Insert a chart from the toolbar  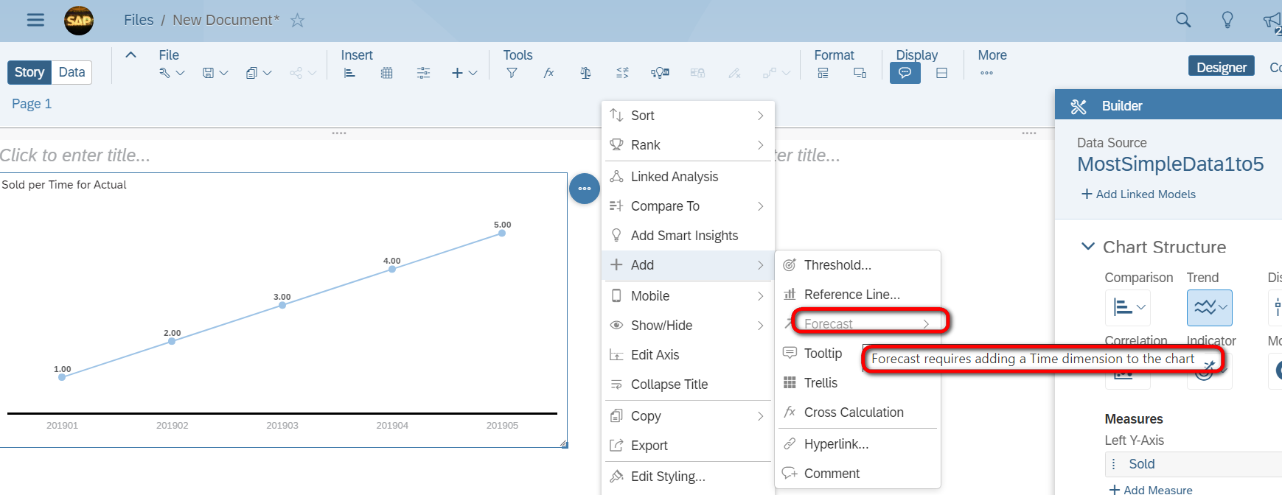350,73
